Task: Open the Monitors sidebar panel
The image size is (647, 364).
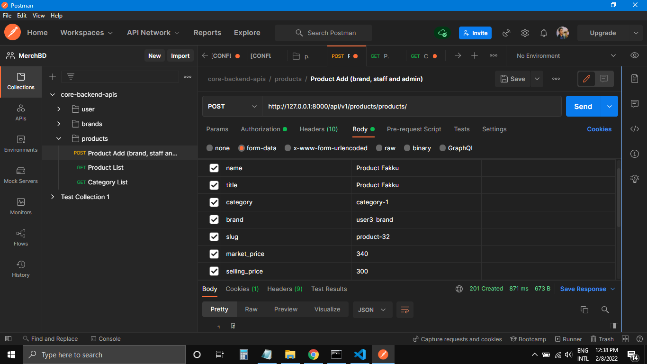Action: (x=21, y=207)
